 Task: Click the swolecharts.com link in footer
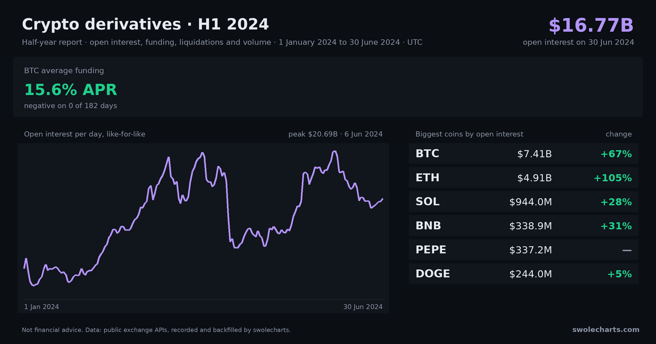coord(606,330)
